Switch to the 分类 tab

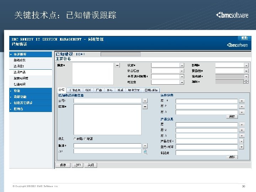62,90
